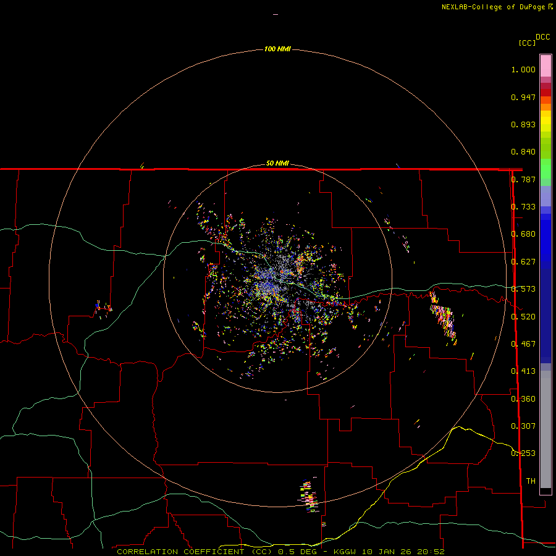Screen dimensions: 556x556
Task: Click the dense gray echo core at the radar center
Action: click(x=273, y=280)
